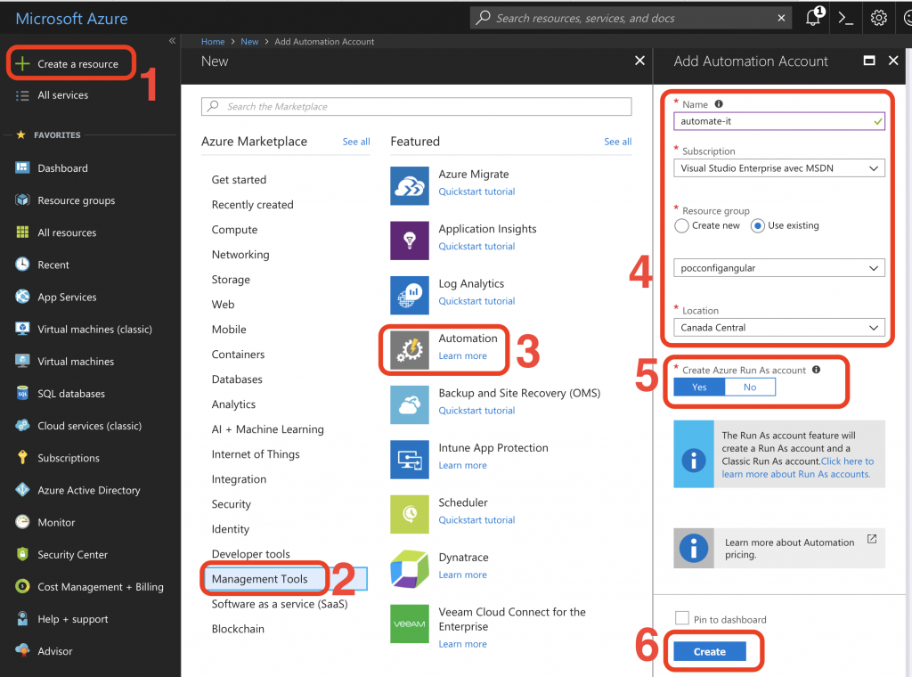Click the Name input field
This screenshot has width=912, height=677.
pyautogui.click(x=778, y=121)
